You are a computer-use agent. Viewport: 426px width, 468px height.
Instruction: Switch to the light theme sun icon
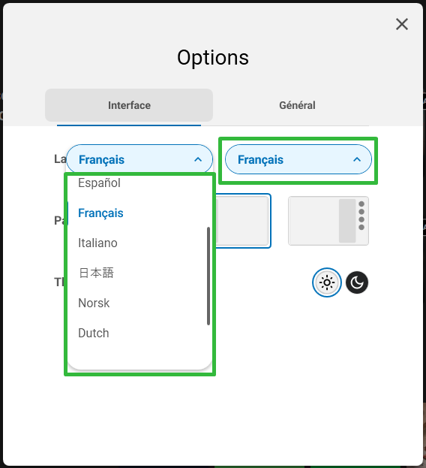(327, 282)
